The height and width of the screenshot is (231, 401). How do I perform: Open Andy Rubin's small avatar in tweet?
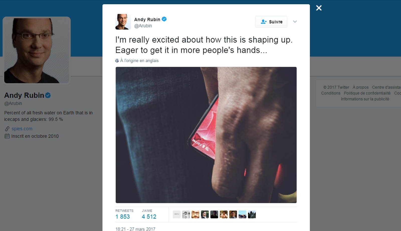coord(123,22)
